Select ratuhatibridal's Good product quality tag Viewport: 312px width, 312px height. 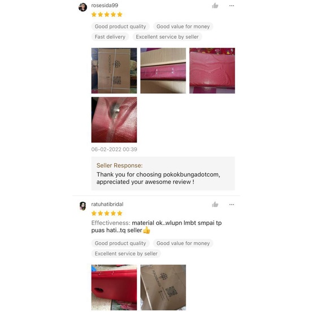[120, 243]
